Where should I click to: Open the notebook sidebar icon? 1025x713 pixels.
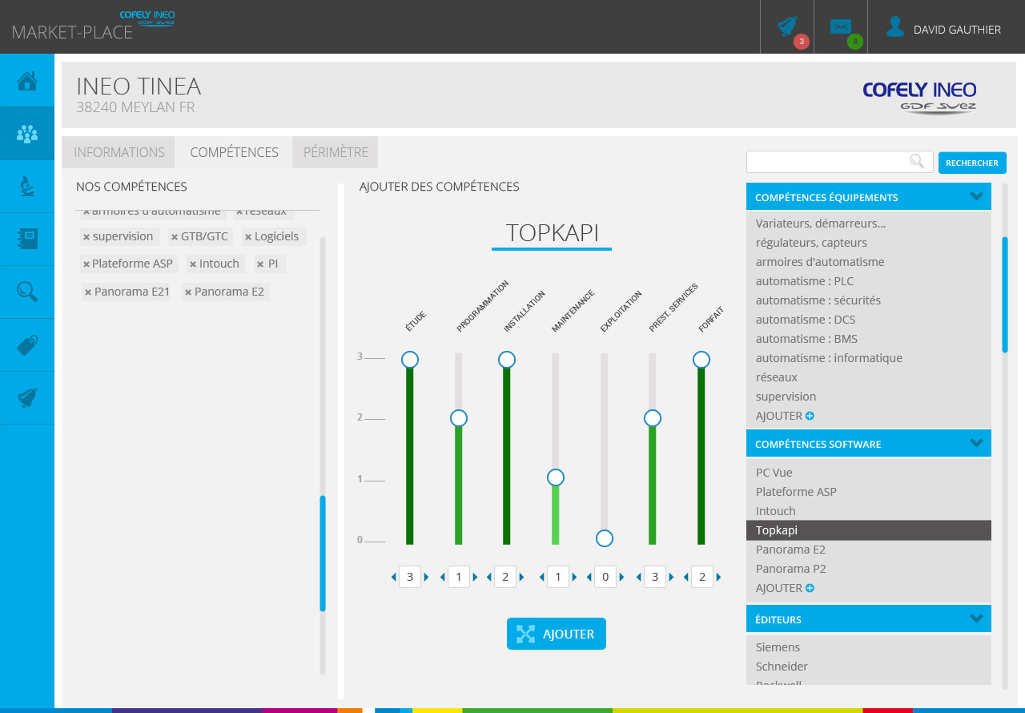[x=27, y=239]
